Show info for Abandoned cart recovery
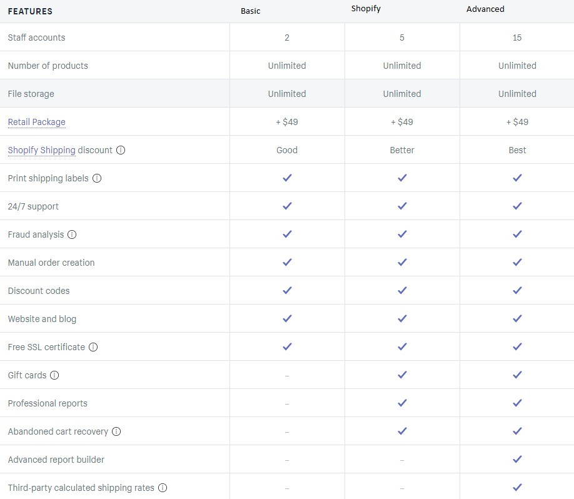Viewport: 574px width, 499px height. tap(116, 431)
